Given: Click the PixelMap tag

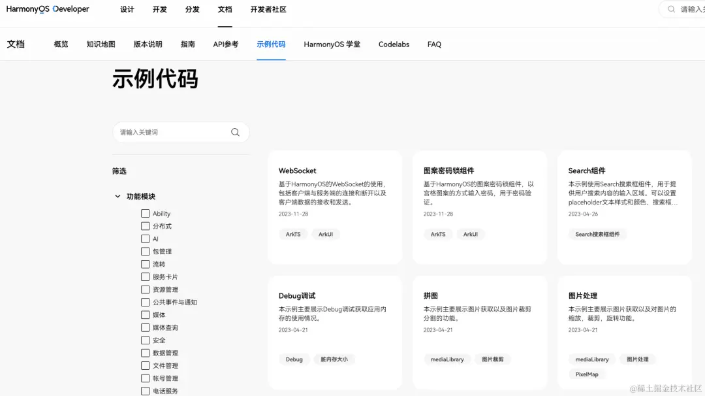Looking at the screenshot, I should (x=587, y=374).
